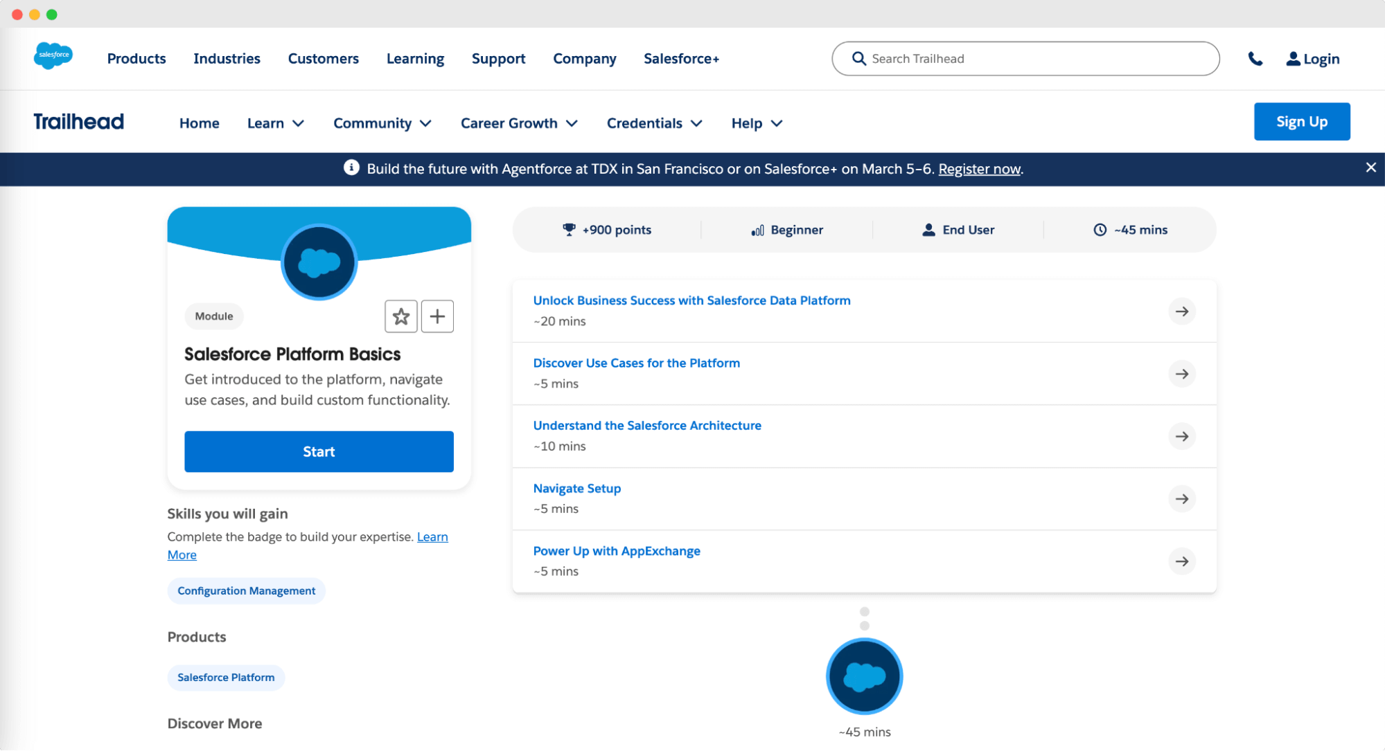Click the phone contact icon
The height and width of the screenshot is (751, 1385).
1255,59
